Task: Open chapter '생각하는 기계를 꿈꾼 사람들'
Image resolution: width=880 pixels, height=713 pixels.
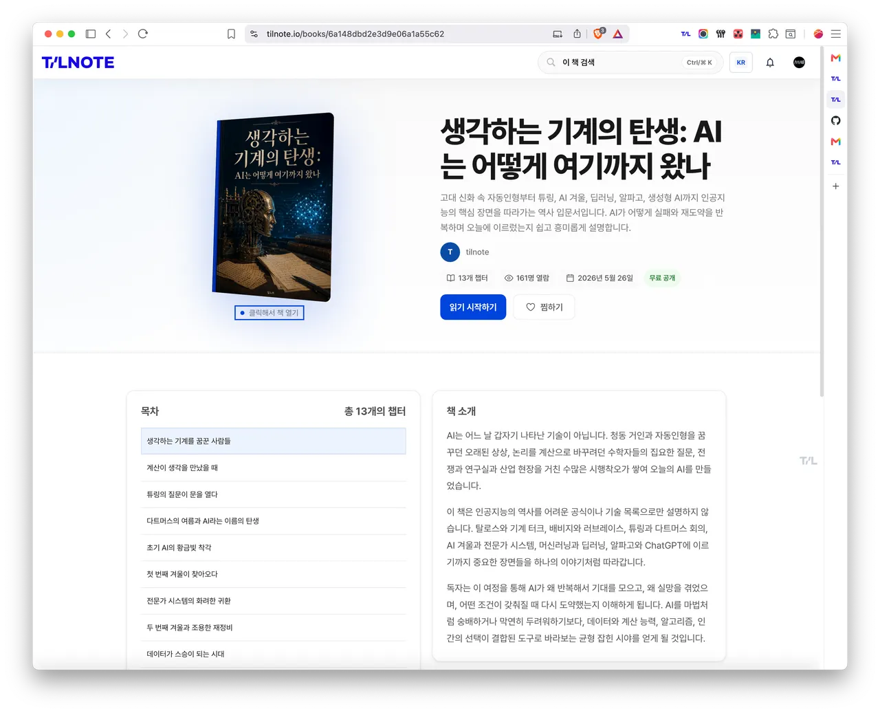Action: (x=274, y=441)
